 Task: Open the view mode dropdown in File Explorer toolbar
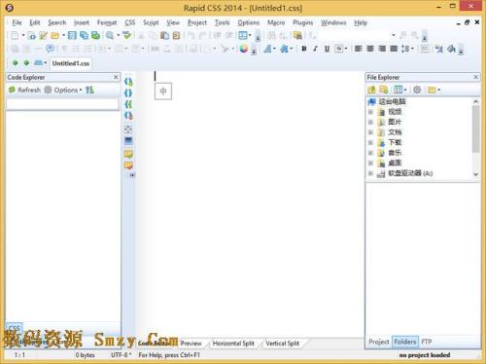(405, 90)
